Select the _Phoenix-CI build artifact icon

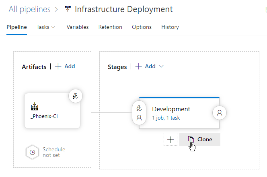click(x=35, y=107)
